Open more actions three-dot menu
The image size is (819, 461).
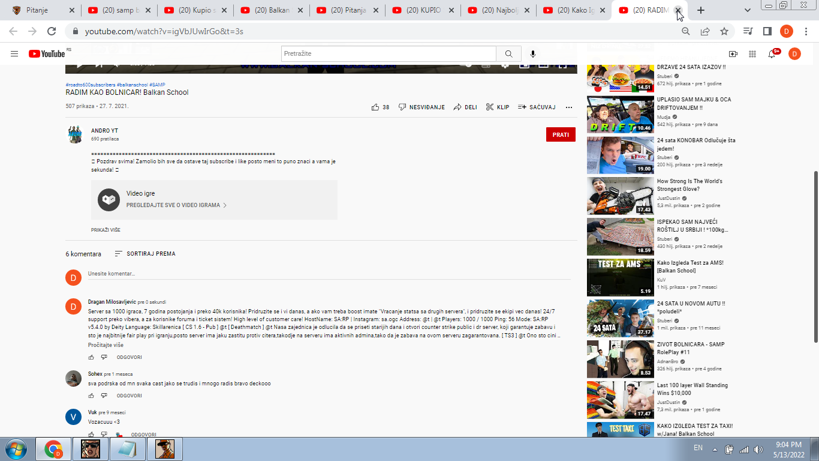coord(569,107)
